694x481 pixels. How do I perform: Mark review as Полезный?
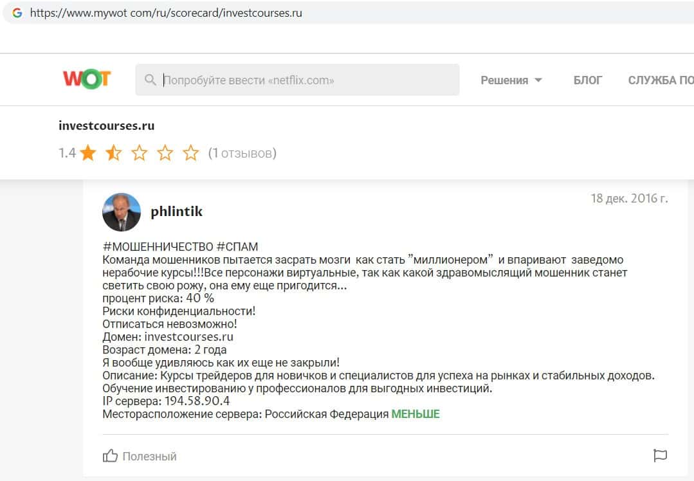[149, 456]
